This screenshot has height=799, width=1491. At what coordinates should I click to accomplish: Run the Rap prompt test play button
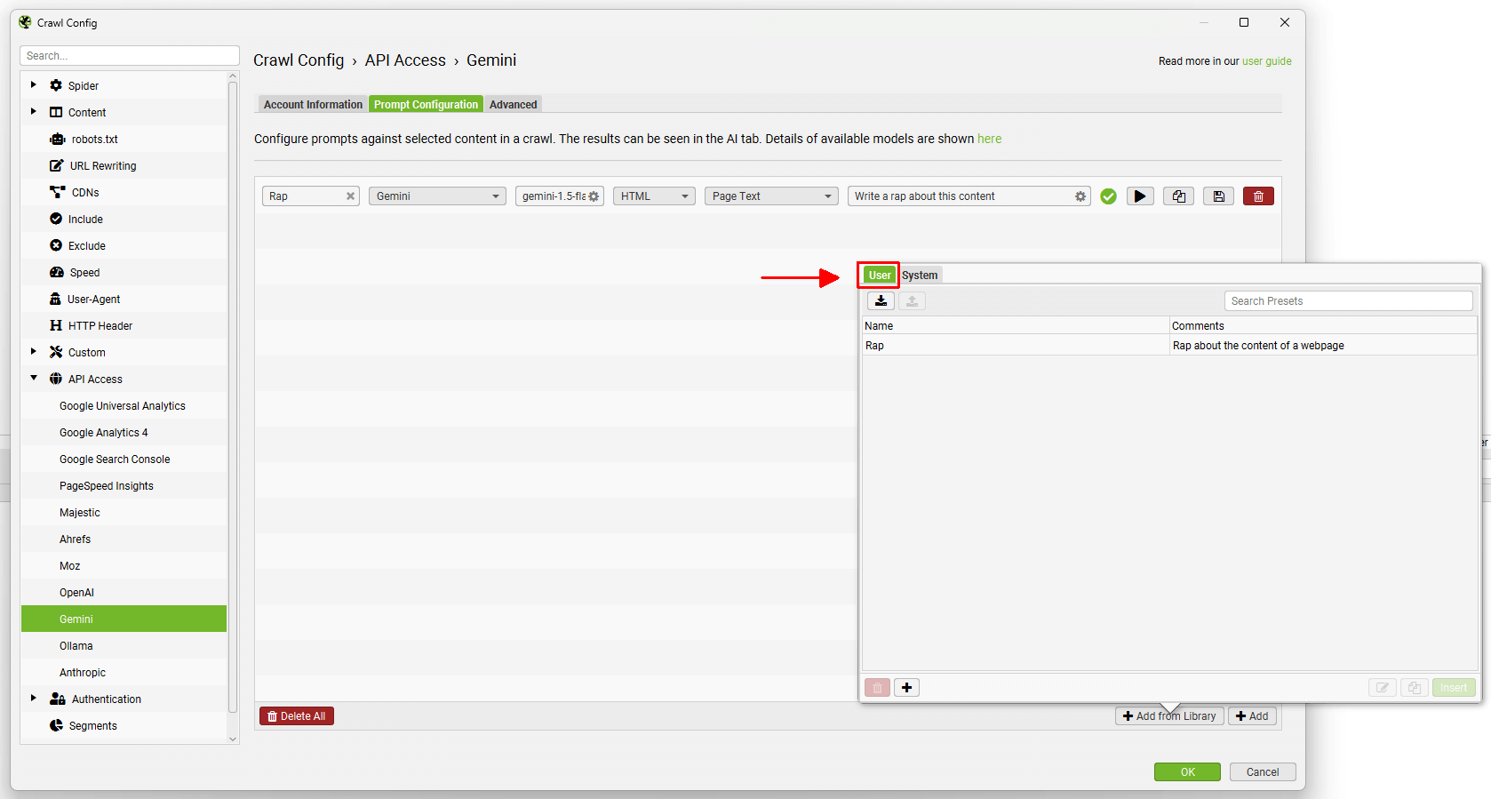point(1140,196)
